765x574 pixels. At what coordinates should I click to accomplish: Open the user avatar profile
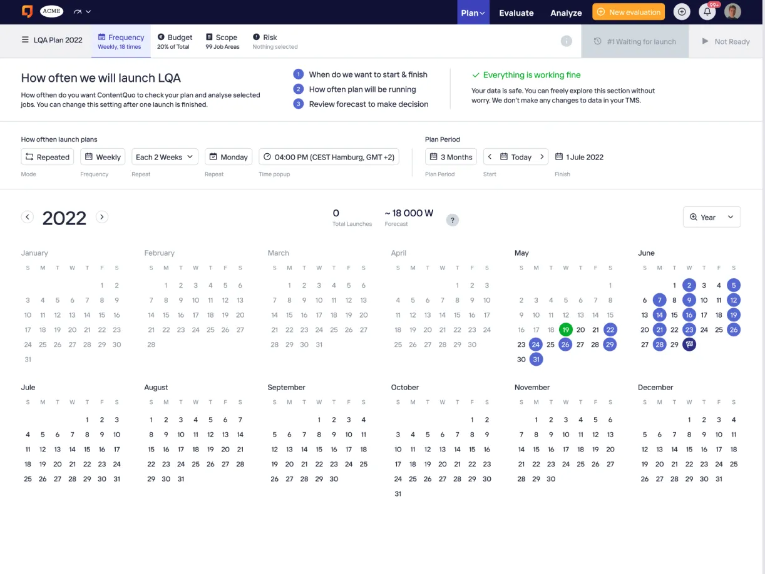pos(732,12)
